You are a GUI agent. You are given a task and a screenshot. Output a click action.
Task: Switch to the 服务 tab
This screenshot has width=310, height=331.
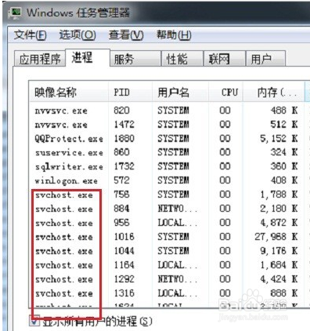tap(135, 59)
